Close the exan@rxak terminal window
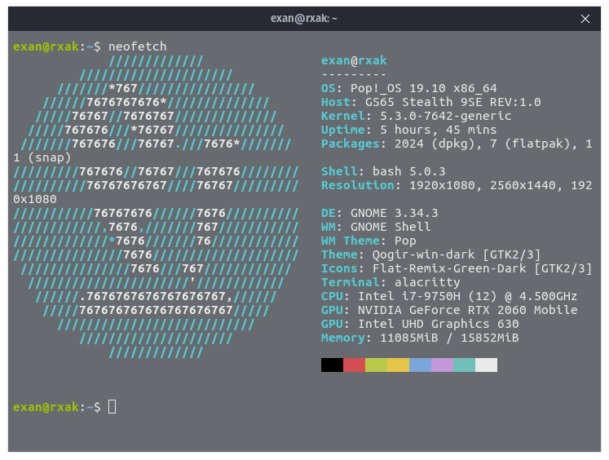The image size is (609, 460). click(585, 19)
